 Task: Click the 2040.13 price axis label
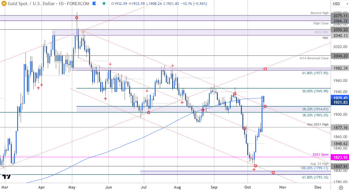tap(340, 35)
